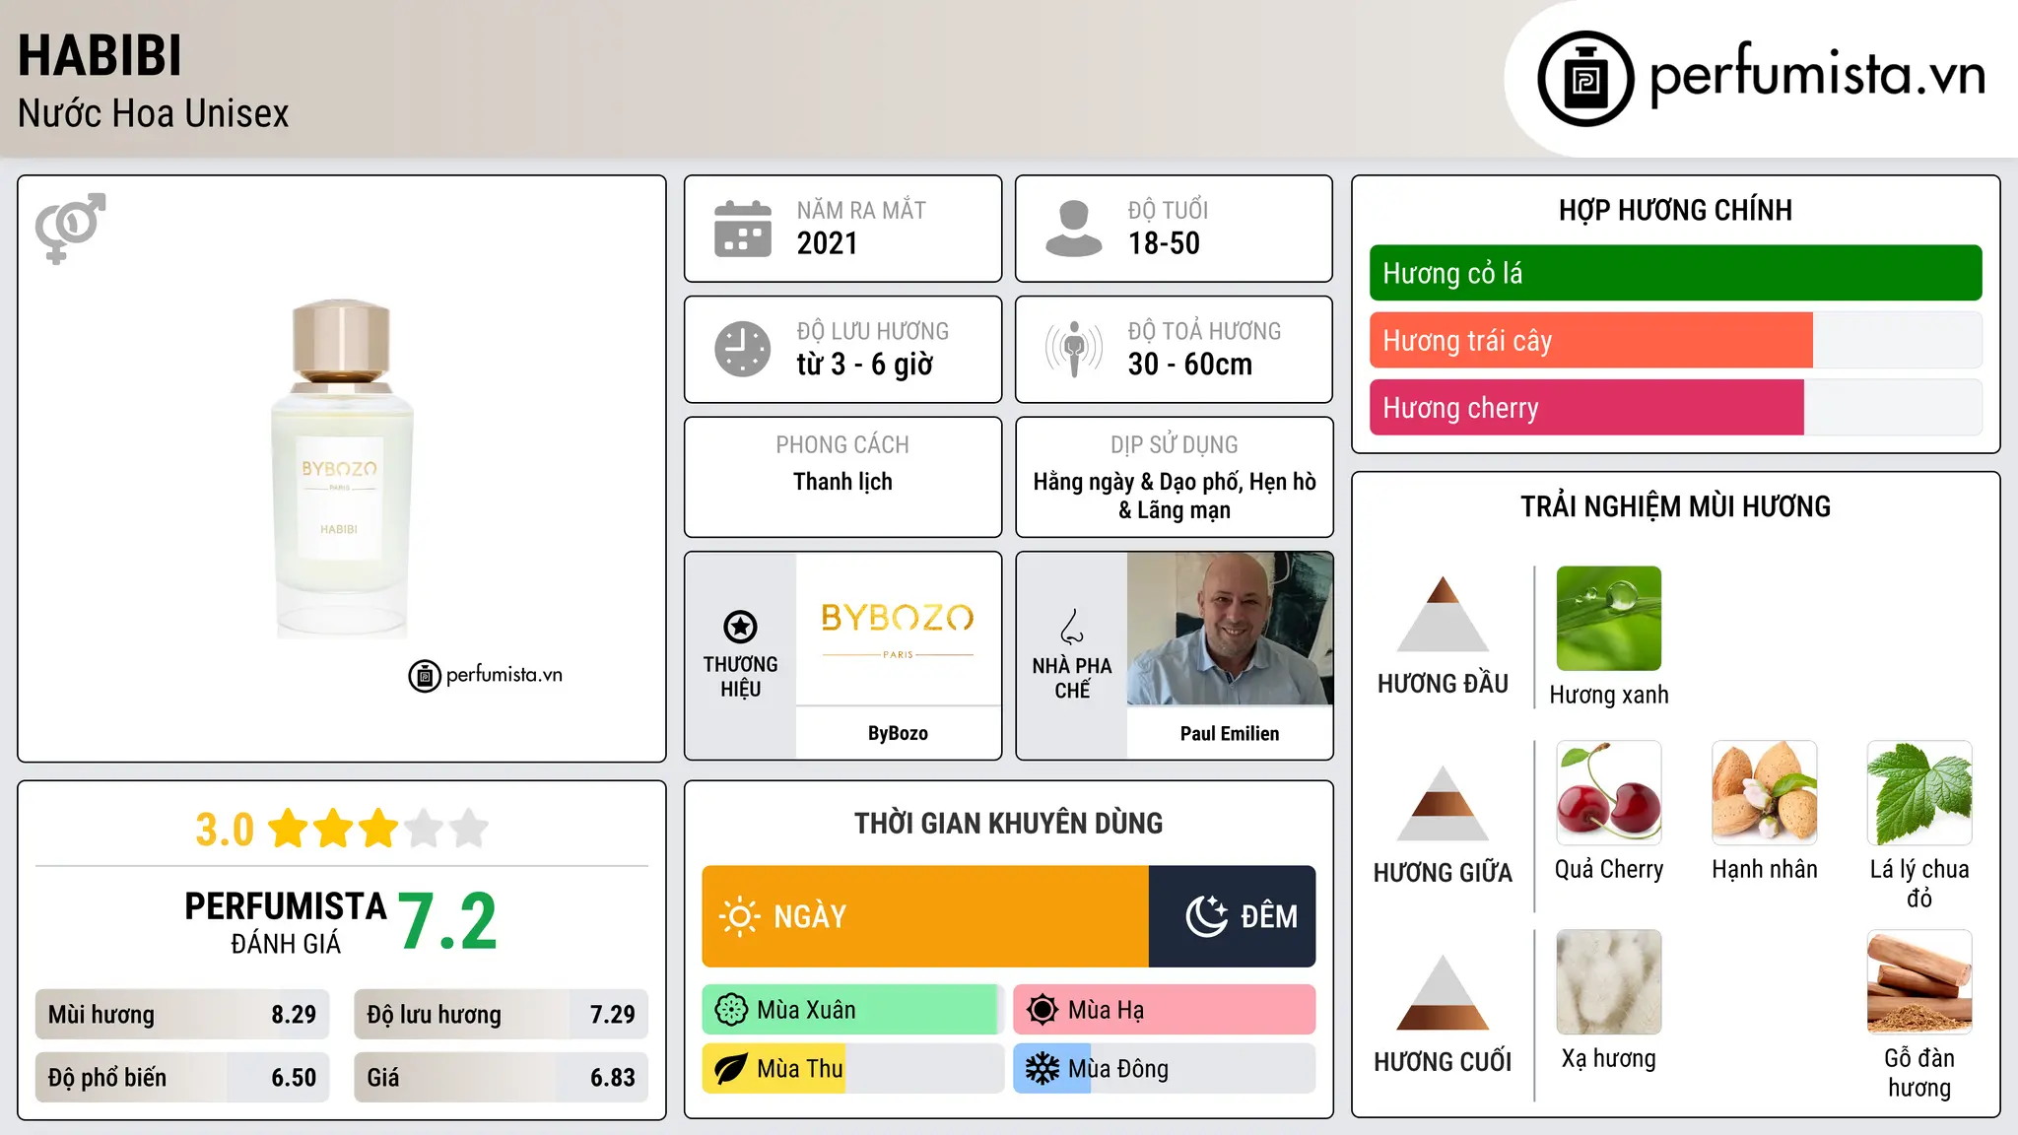Click the HABIBI title heading
Image resolution: width=2018 pixels, height=1135 pixels.
click(x=100, y=55)
